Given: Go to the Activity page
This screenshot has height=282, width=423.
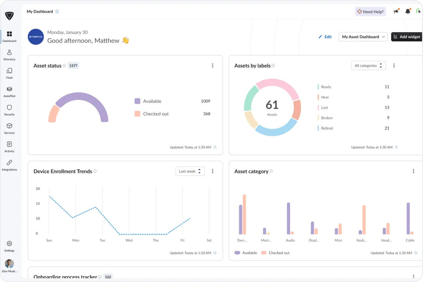Looking at the screenshot, I should (x=9, y=148).
